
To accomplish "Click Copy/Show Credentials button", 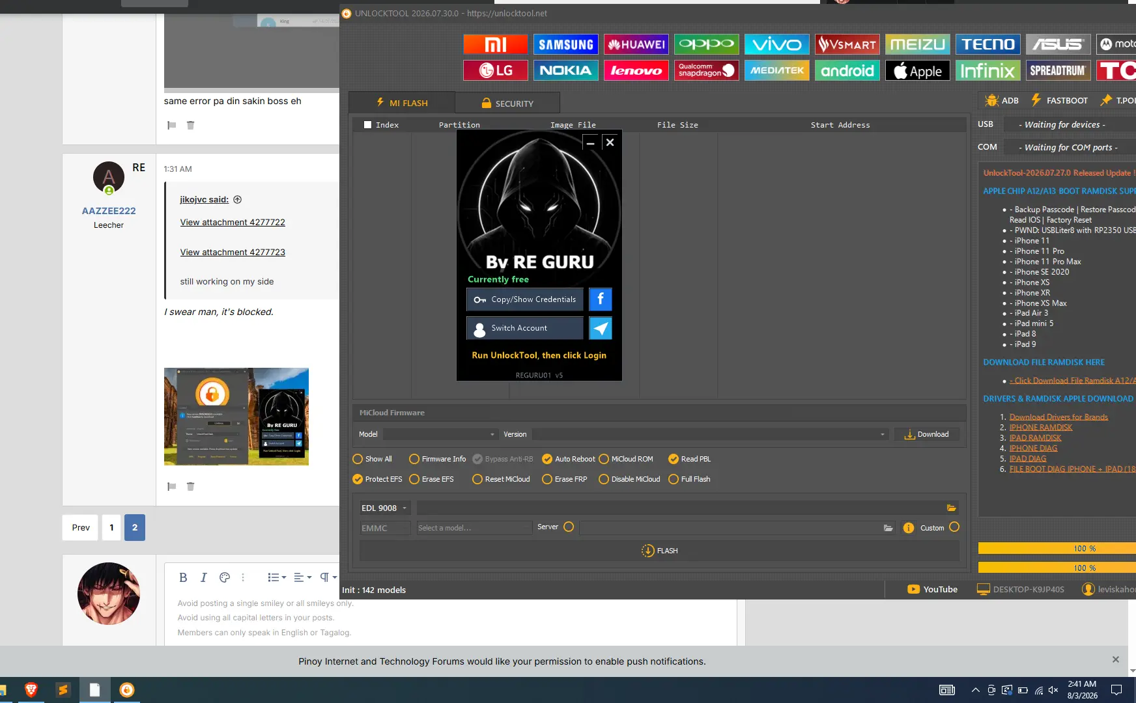I will [525, 299].
